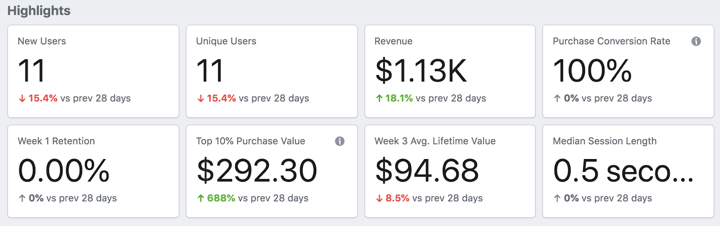The width and height of the screenshot is (720, 226).
Task: Click the $1.13K revenue value
Action: pos(421,71)
